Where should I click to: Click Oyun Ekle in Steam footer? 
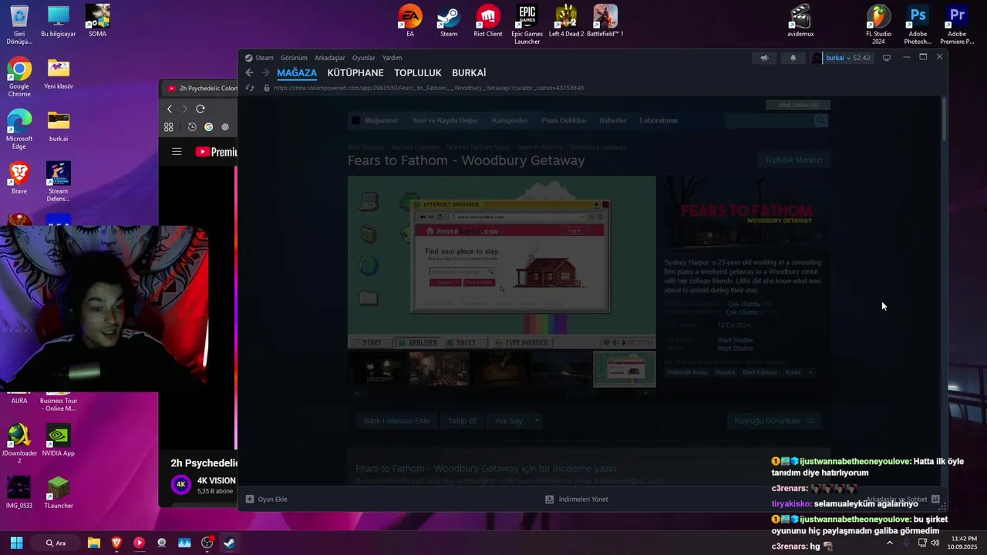click(267, 499)
